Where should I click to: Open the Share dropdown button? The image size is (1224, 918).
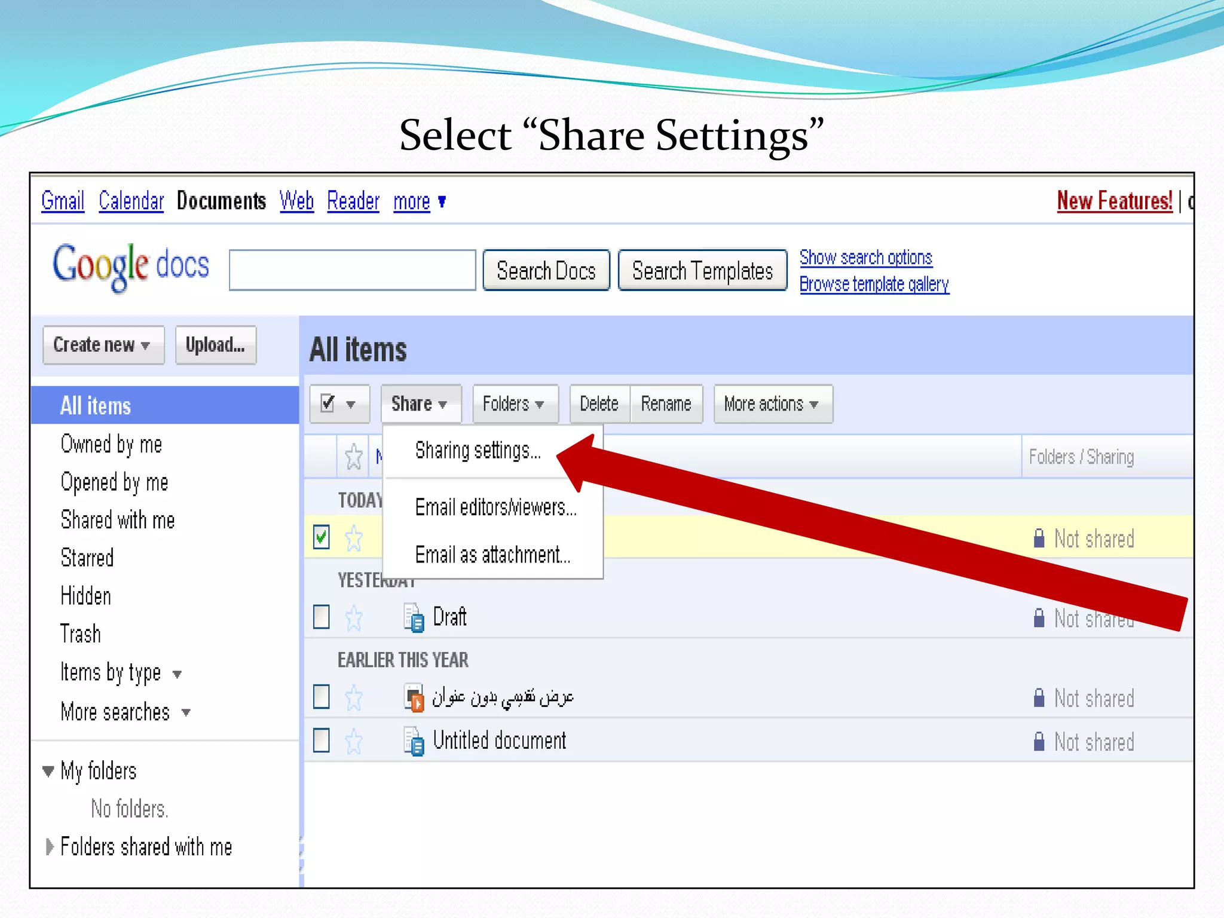(x=420, y=404)
